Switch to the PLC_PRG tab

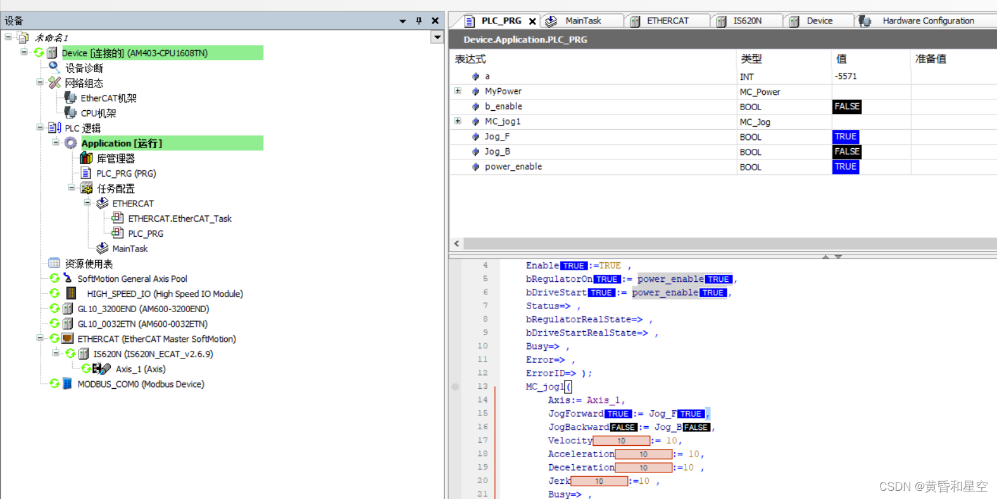(x=501, y=21)
